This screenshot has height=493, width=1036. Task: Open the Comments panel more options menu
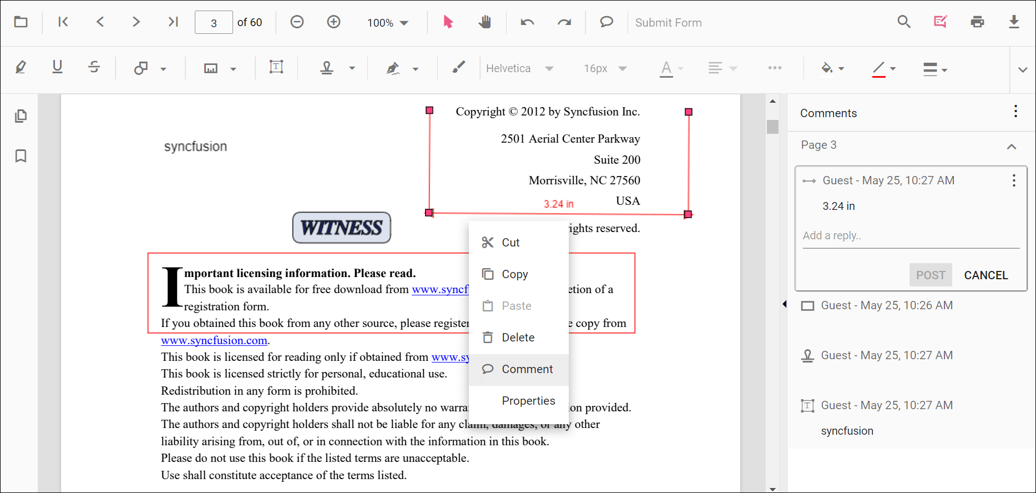tap(1015, 112)
